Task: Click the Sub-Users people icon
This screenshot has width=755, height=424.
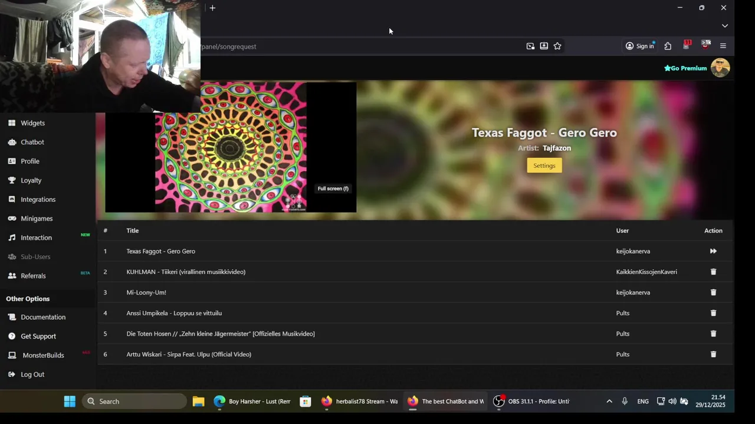Action: tap(12, 257)
